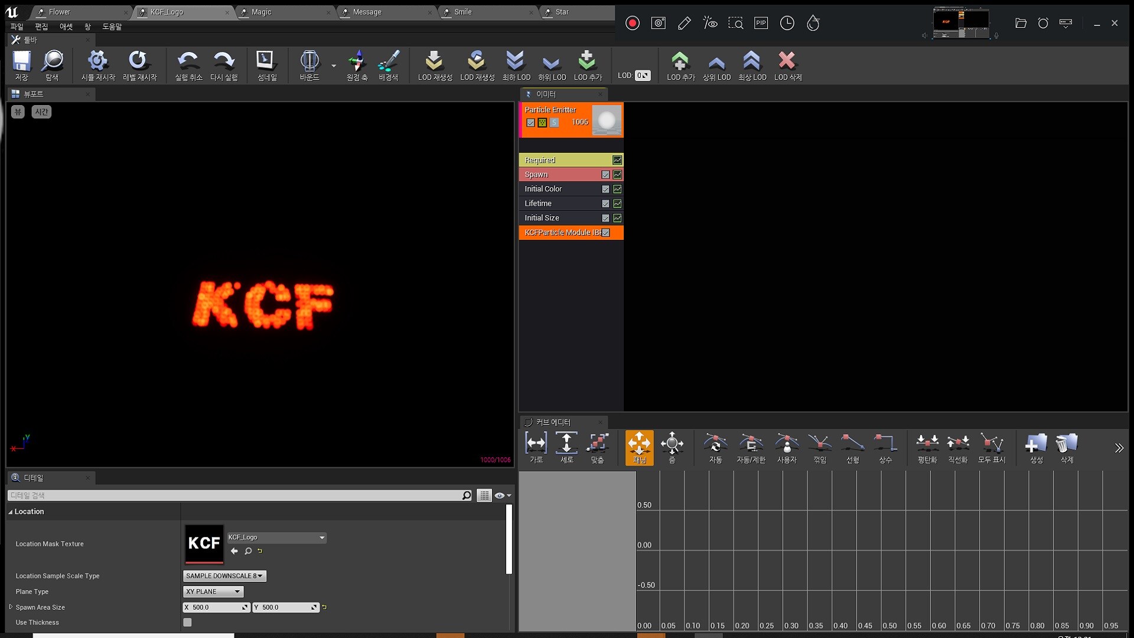Open the background color picker
The height and width of the screenshot is (638, 1134).
(389, 65)
